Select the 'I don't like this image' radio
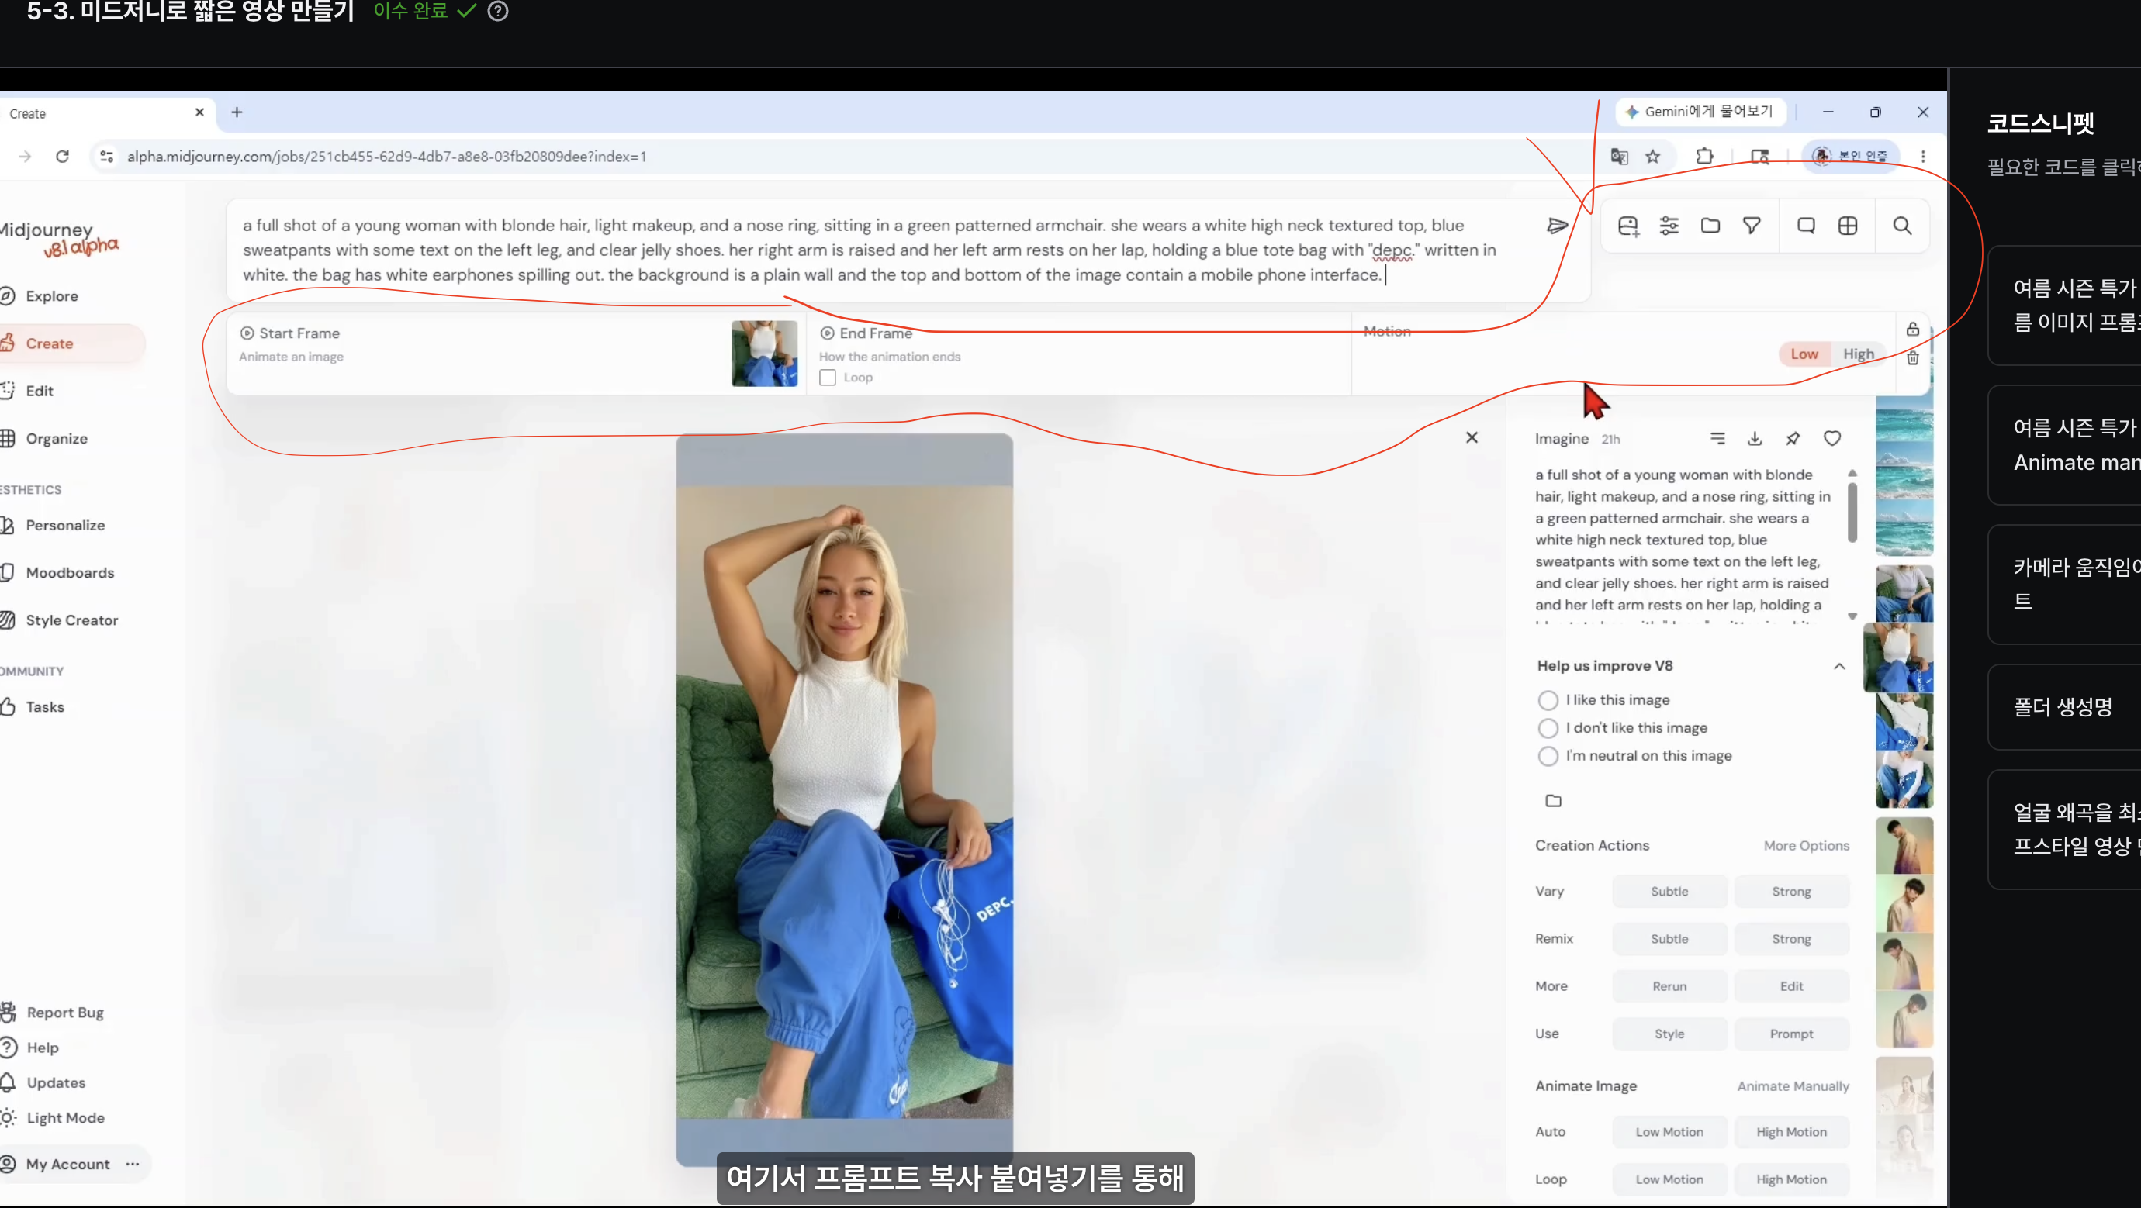Screen dimensions: 2141x1208 point(1548,728)
